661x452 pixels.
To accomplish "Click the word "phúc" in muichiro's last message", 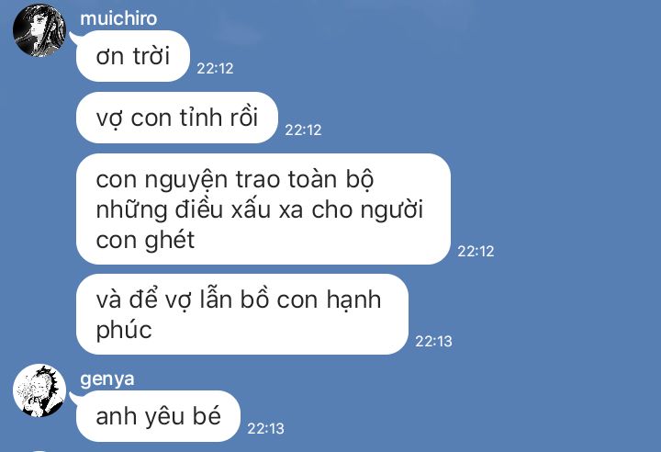I will (124, 330).
